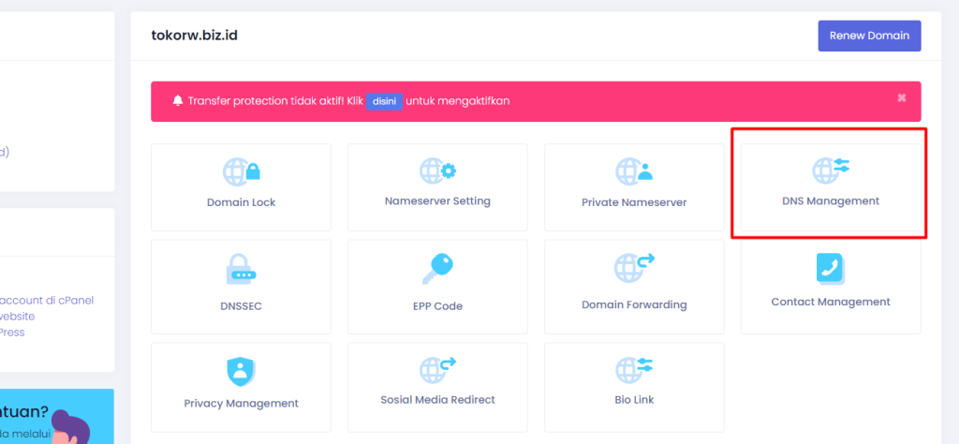This screenshot has height=444, width=959.
Task: Select the DNSSEC label
Action: [x=241, y=305]
